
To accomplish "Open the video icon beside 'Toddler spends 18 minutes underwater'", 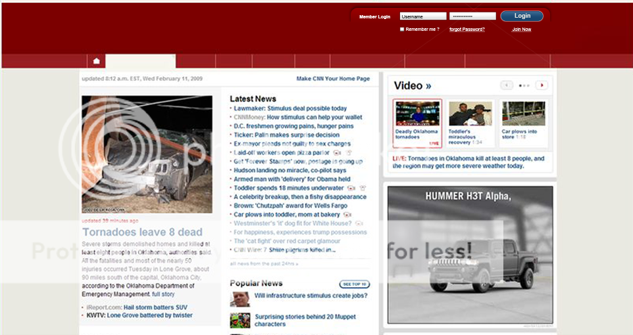I will [351, 189].
